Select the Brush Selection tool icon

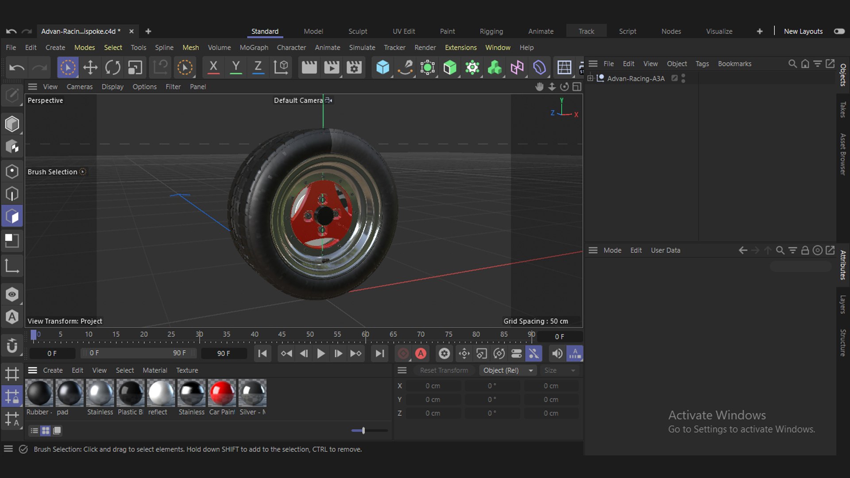click(x=68, y=68)
